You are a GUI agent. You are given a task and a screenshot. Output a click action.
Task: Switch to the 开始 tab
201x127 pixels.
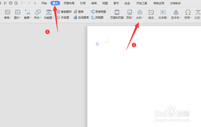(x=44, y=3)
